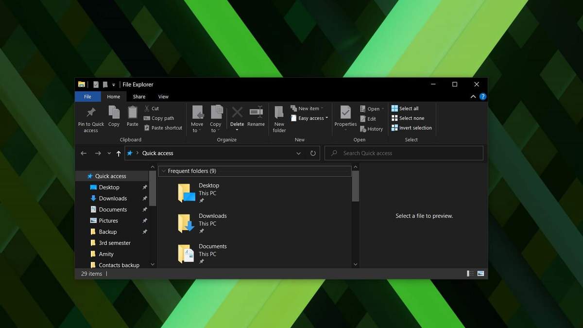Select the Documents folder thumbnail
Screen dimensions: 583x328
click(186, 254)
